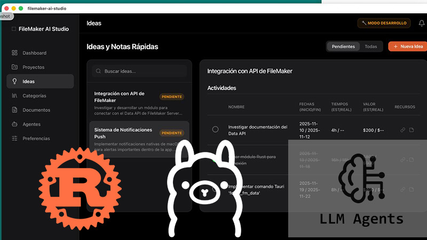
Task: Click the FileMaker AI Studio logo icon
Action: tap(14, 29)
